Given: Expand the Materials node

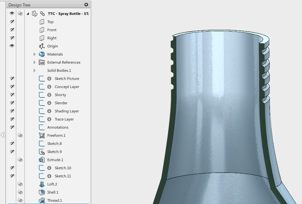Looking at the screenshot, I should tap(35, 54).
